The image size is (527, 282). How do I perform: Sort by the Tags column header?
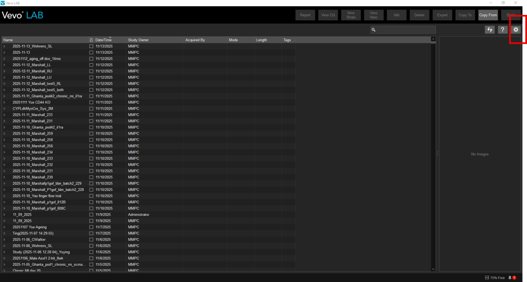pyautogui.click(x=289, y=40)
